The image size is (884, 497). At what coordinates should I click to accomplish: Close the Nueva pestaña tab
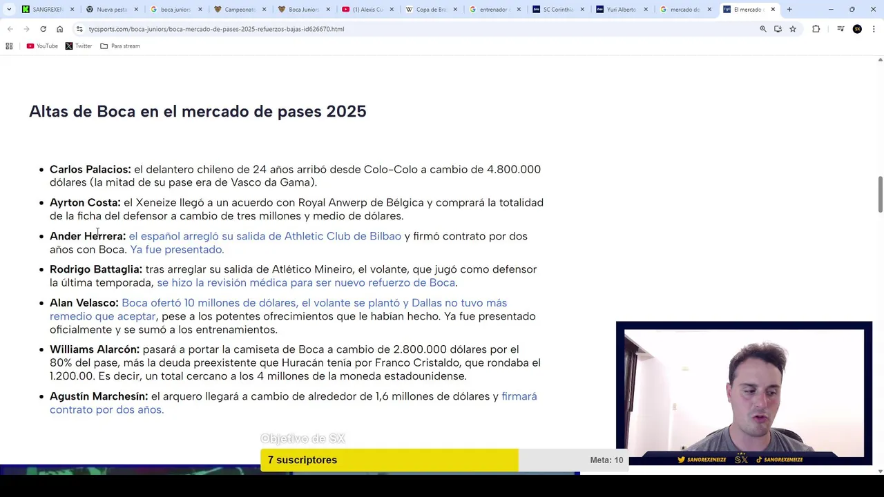pyautogui.click(x=136, y=10)
